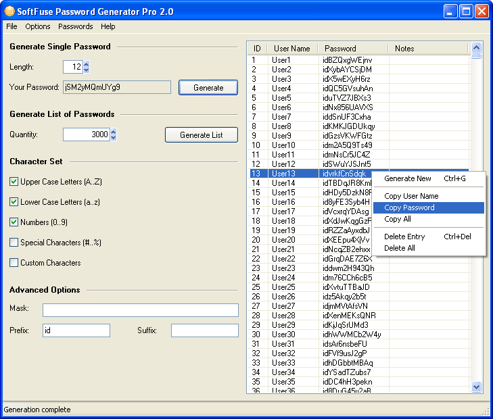Open the File menu
Viewport: 493px width, 419px height.
[11, 26]
